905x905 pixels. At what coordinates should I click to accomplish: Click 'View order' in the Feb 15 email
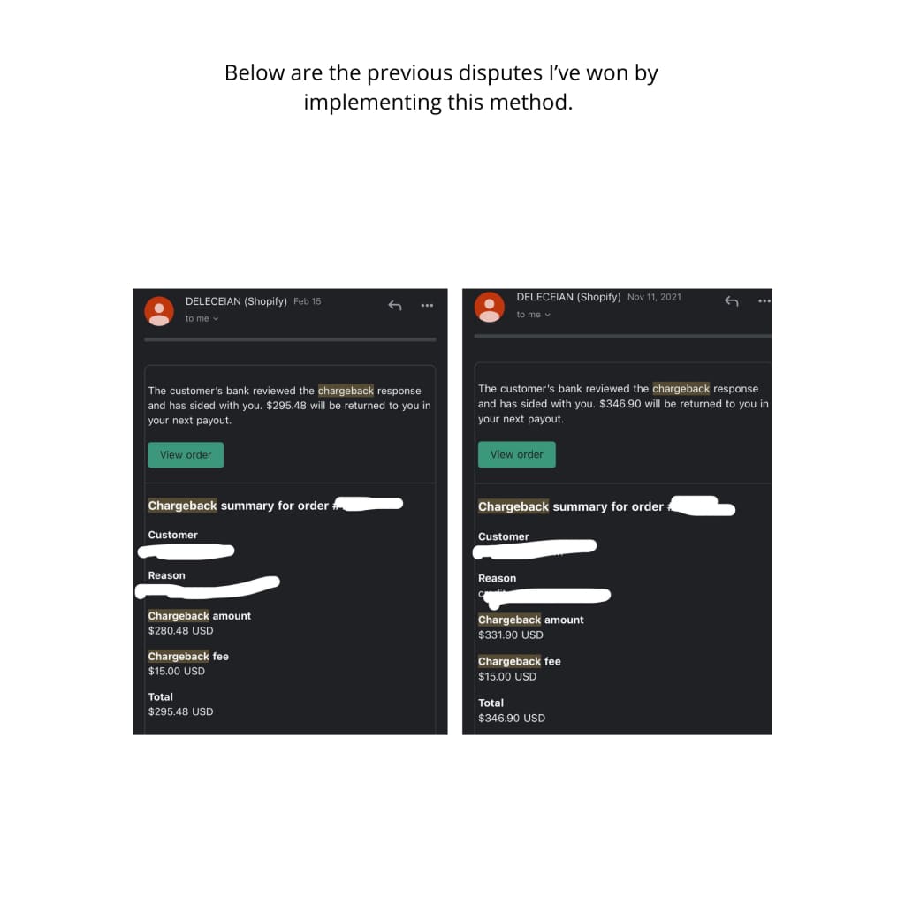tap(185, 454)
